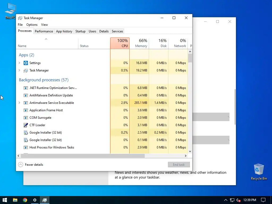Click the vertical scrollbar up arrow
The width and height of the screenshot is (272, 204).
pos(190,52)
